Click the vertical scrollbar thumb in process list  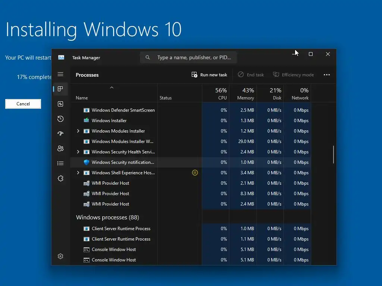click(x=333, y=155)
